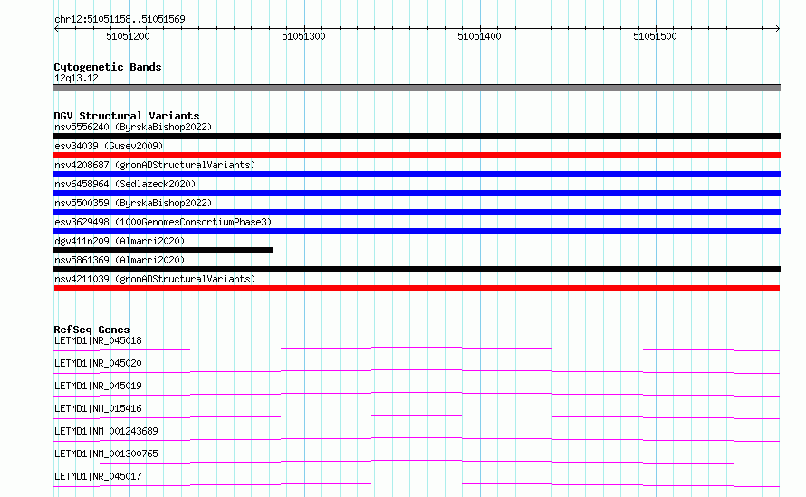Screen dimensions: 806x497
Task: Open LETMD1|NM_015416 transcript label
Action: coord(98,408)
